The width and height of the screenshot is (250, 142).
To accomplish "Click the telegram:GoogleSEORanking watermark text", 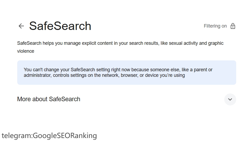I will point(49,135).
